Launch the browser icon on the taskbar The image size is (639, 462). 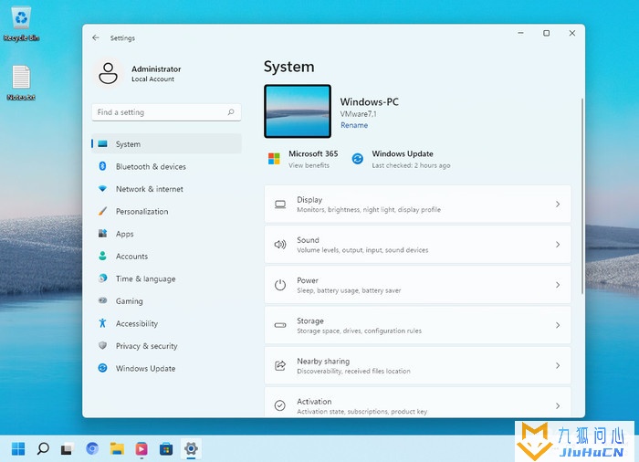[92, 448]
